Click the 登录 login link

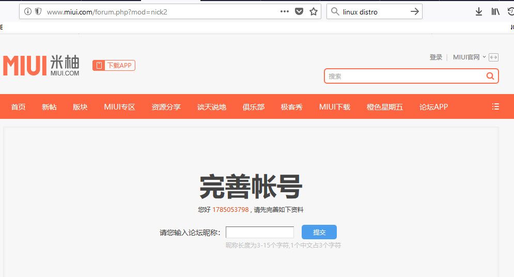(435, 57)
